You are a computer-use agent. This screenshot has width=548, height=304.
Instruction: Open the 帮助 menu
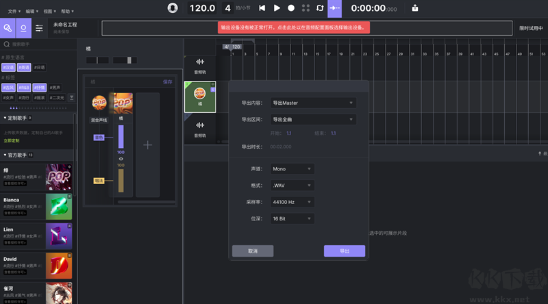point(67,11)
